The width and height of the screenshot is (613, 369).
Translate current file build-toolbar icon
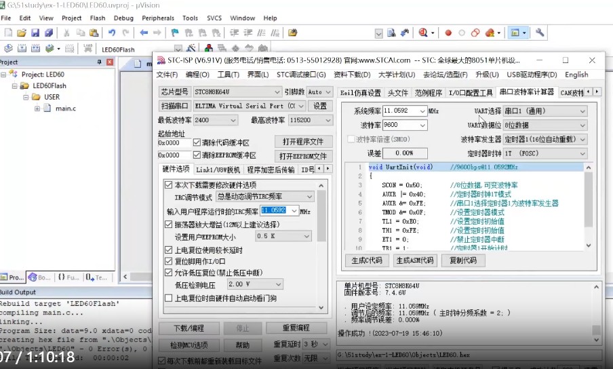(x=8, y=48)
